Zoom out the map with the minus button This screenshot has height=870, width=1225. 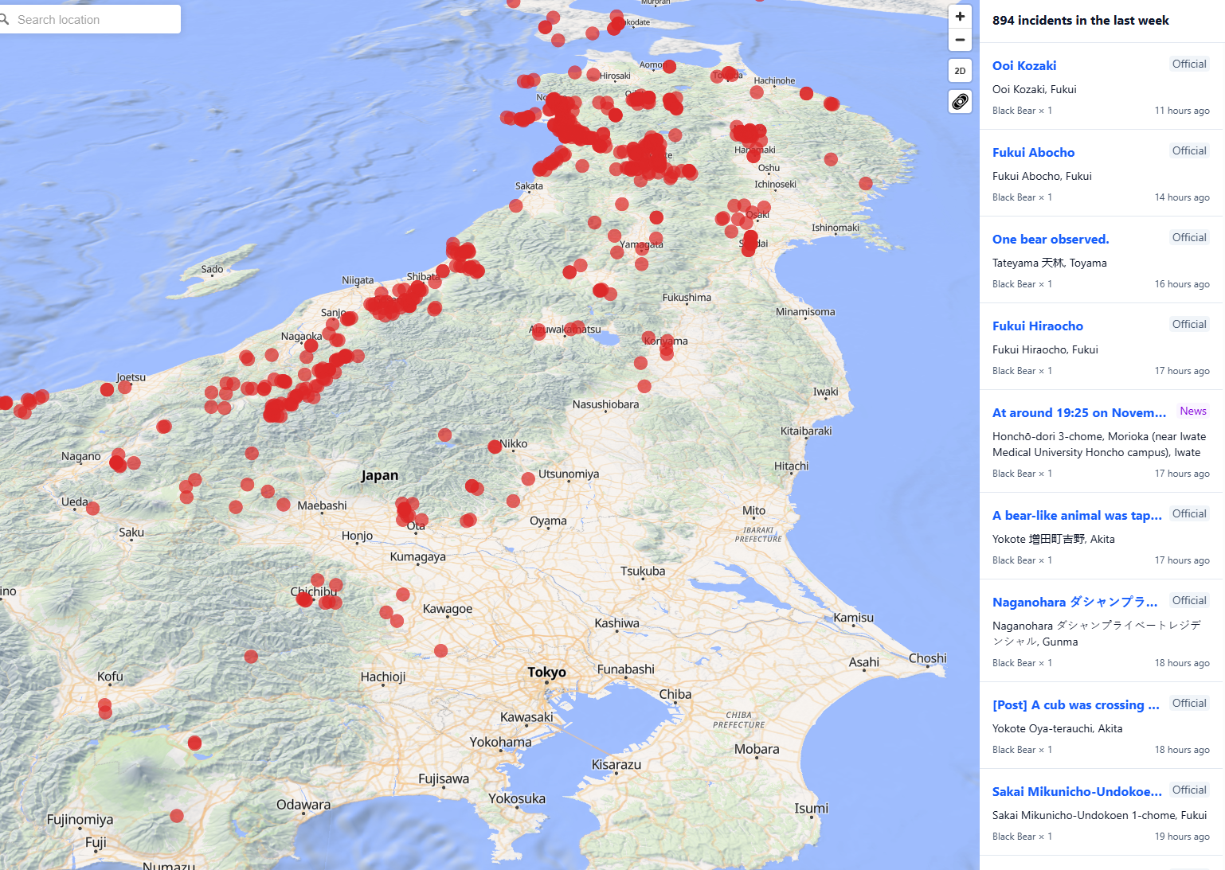point(960,40)
